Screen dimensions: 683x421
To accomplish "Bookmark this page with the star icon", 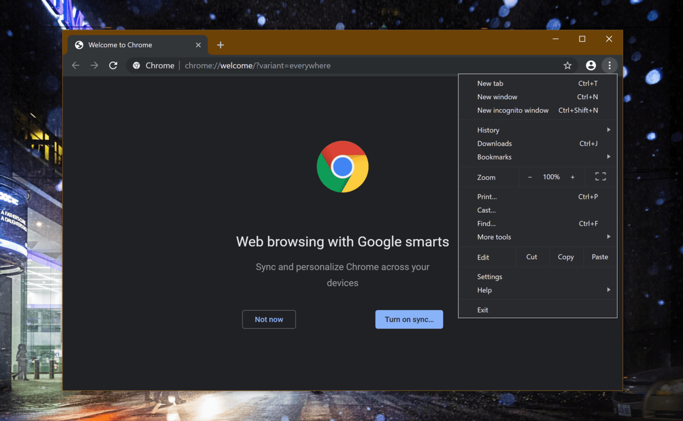I will [567, 66].
